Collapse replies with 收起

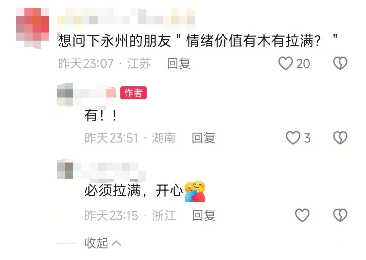click(96, 243)
